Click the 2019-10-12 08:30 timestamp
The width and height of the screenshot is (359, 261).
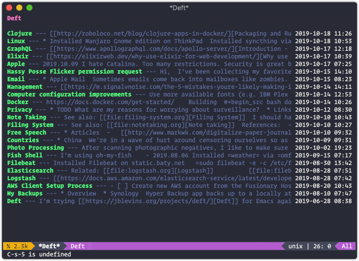[x=323, y=110]
